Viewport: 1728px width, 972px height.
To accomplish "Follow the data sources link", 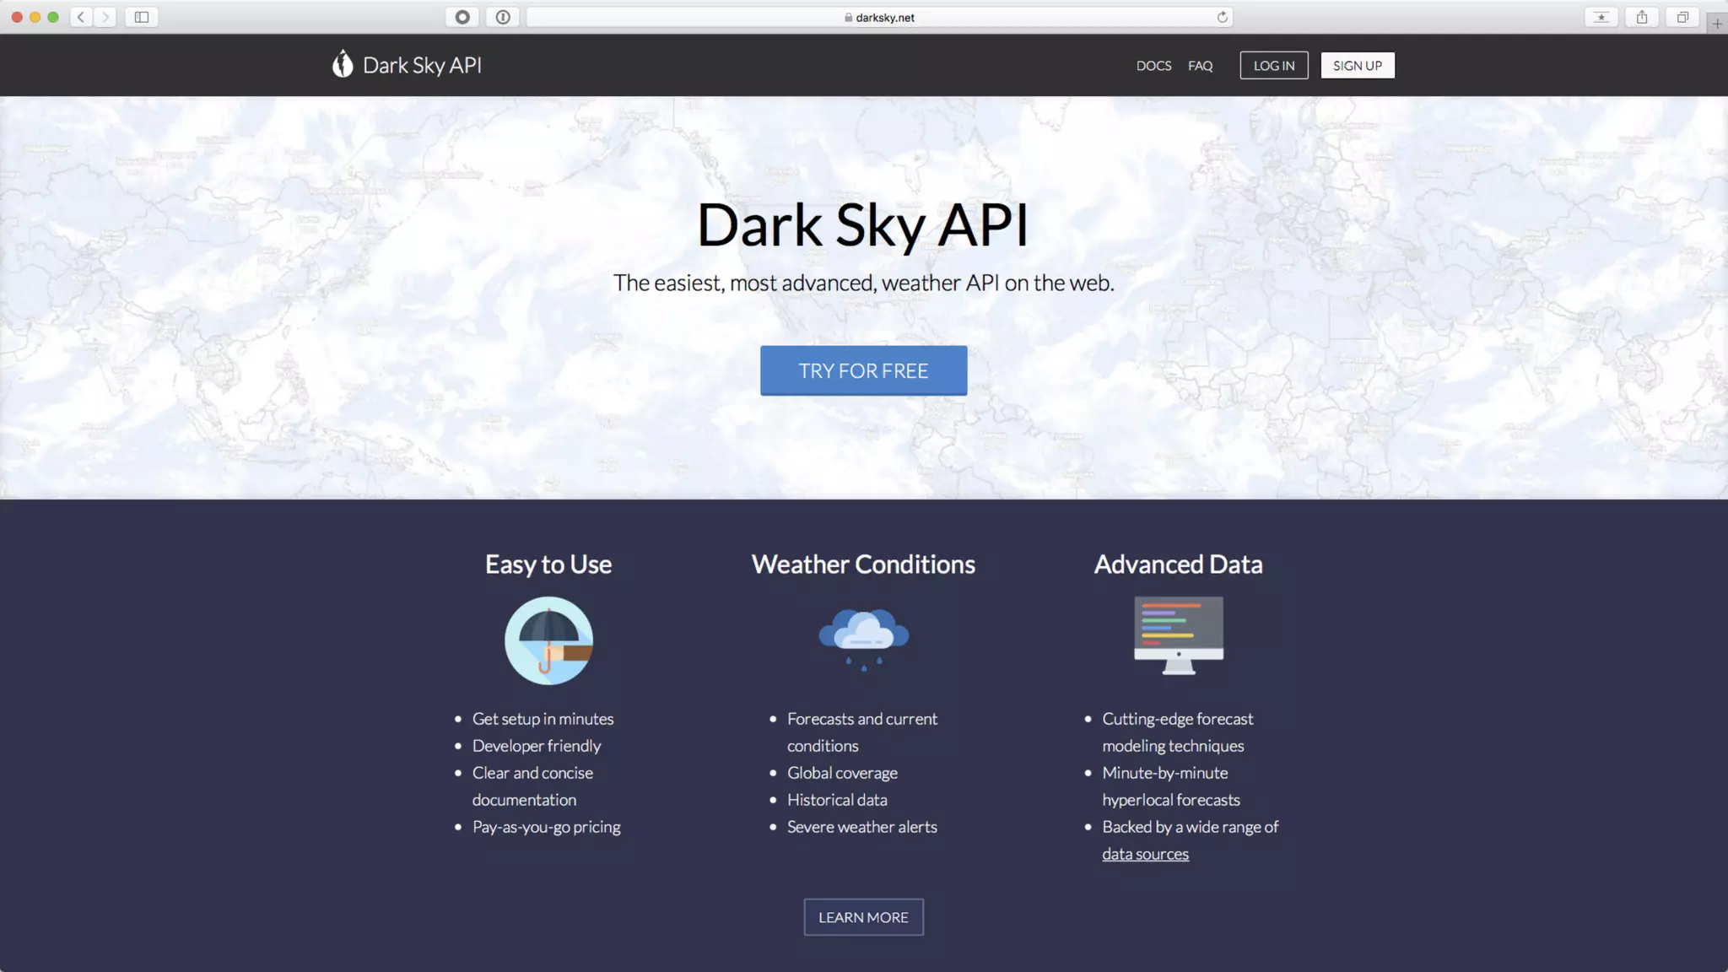I will [x=1145, y=854].
